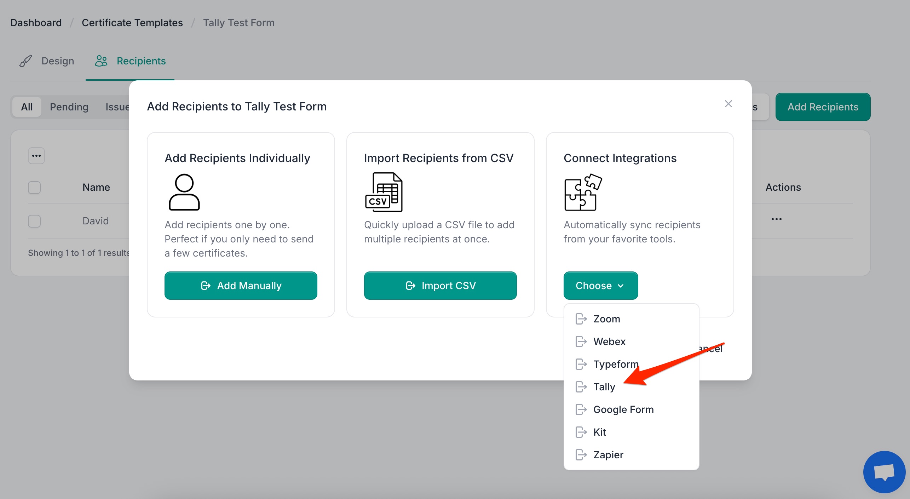The image size is (910, 499).
Task: Click the Design tab paintbrush icon
Action: (x=25, y=61)
